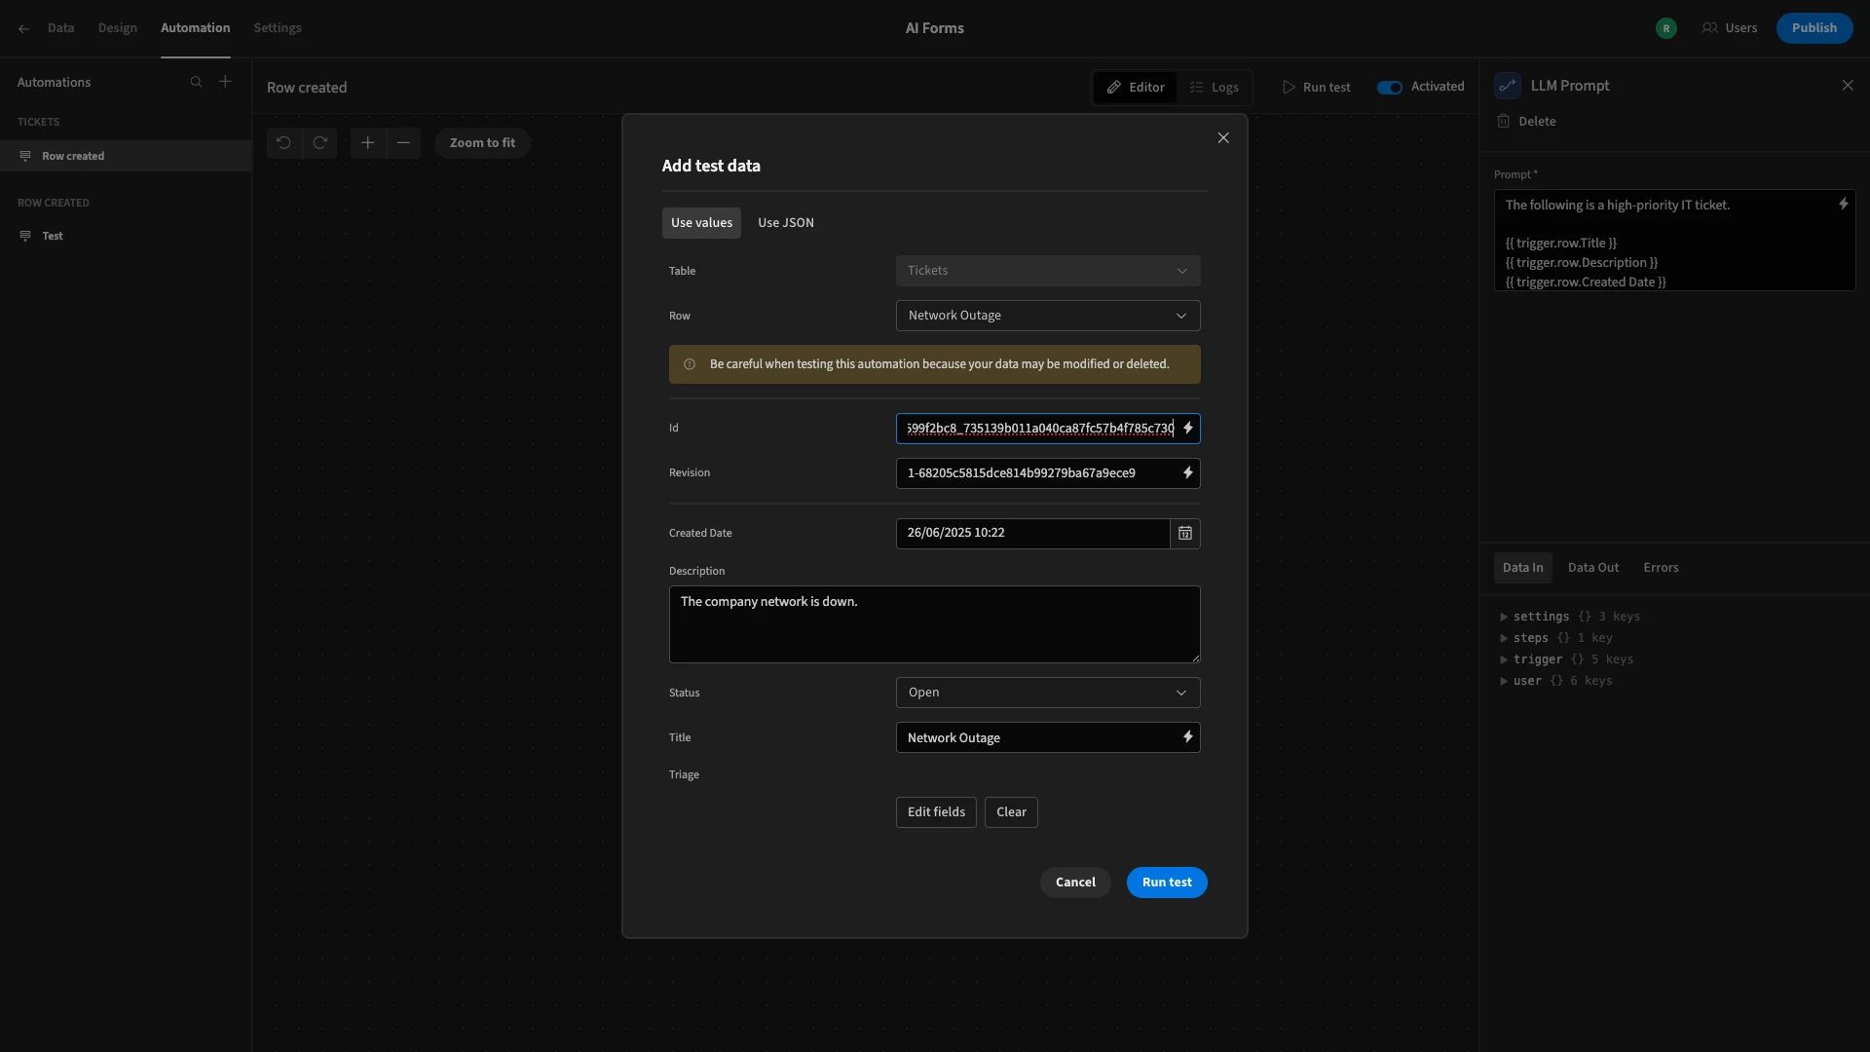Click lightning binding icon in Revision field
The height and width of the screenshot is (1052, 1870).
[1188, 473]
